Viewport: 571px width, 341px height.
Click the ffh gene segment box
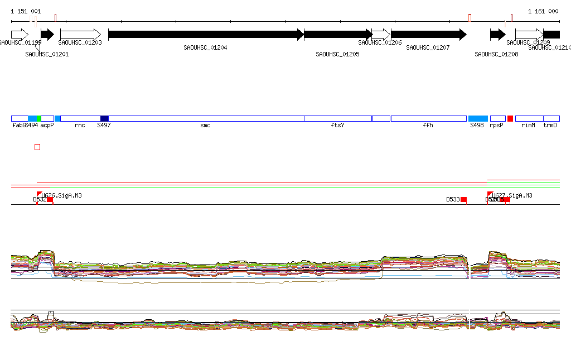pyautogui.click(x=428, y=118)
